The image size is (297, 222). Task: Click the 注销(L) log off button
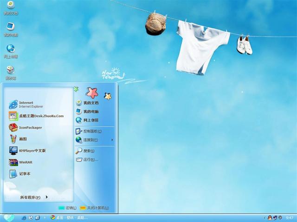tap(67, 208)
